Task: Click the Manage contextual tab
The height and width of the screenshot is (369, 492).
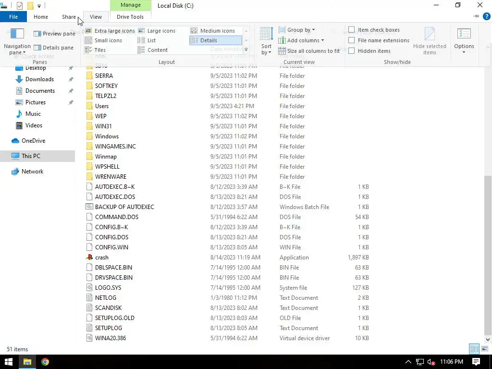Action: [131, 5]
